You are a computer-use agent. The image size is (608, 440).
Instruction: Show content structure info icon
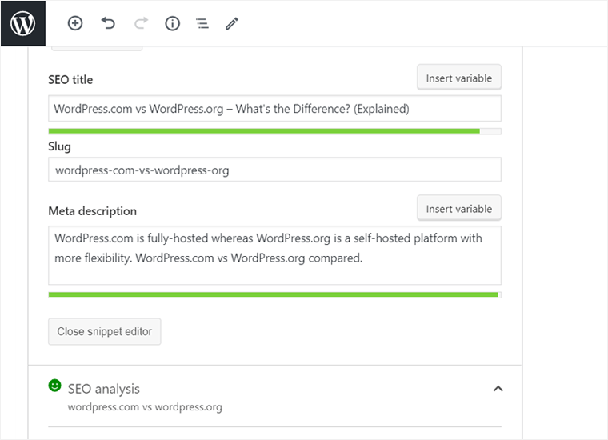[172, 23]
